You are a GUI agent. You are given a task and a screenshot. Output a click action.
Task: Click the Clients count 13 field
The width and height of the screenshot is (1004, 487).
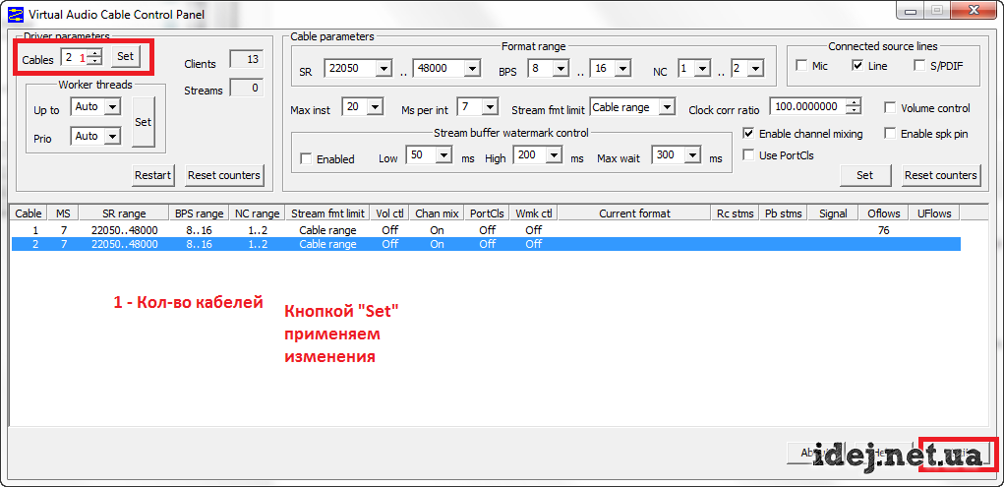[247, 60]
